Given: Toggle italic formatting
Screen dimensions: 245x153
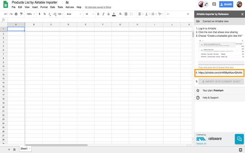Looking at the screenshot, I should click(103, 14).
